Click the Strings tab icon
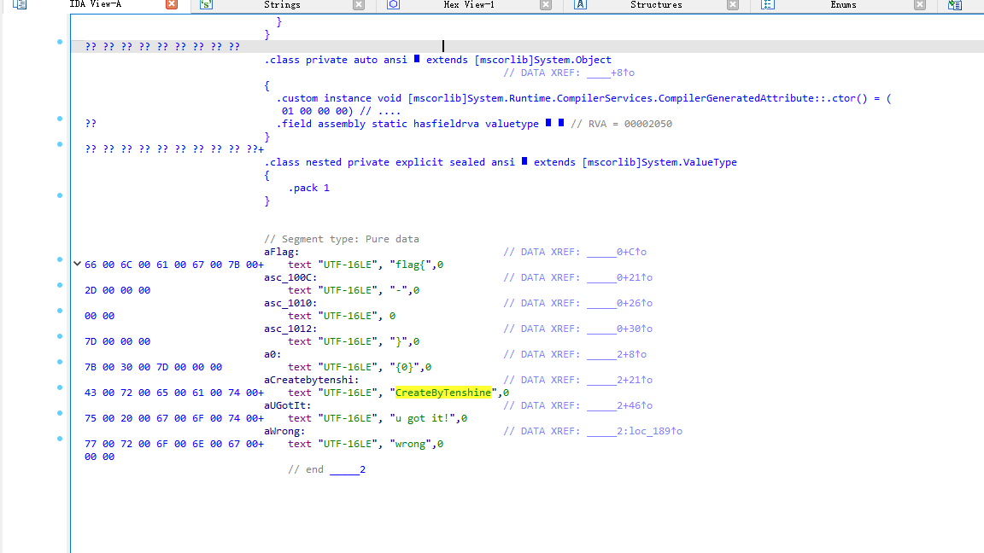Screen dimensions: 984x553 point(206,5)
